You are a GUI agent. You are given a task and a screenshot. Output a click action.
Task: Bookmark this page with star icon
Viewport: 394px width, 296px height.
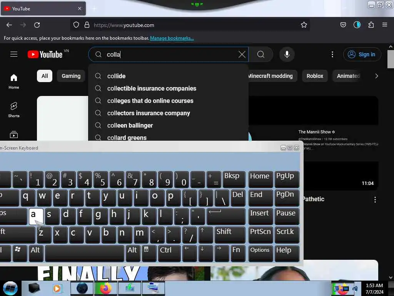(x=304, y=25)
